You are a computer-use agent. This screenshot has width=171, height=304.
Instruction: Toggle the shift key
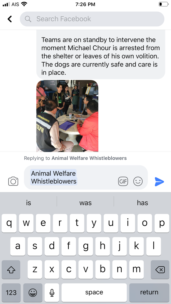[11, 269]
